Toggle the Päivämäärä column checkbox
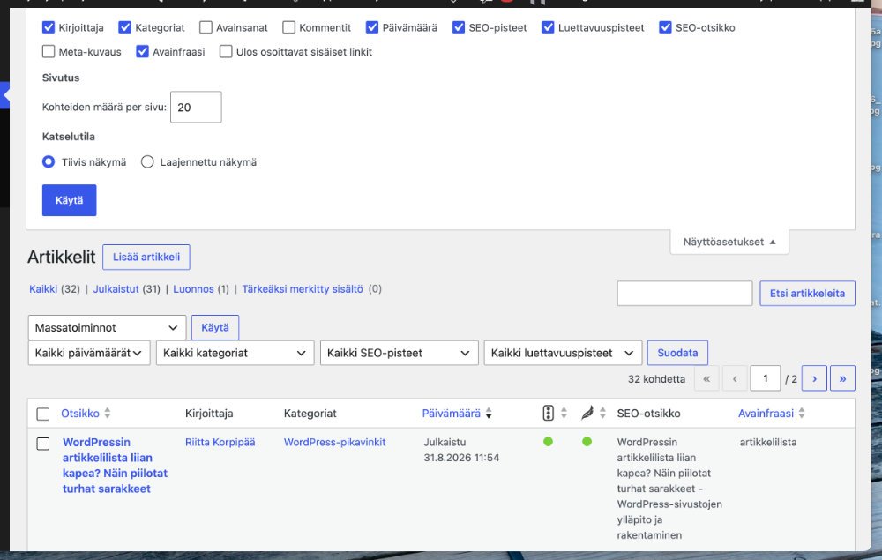The height and width of the screenshot is (560, 882). (372, 27)
